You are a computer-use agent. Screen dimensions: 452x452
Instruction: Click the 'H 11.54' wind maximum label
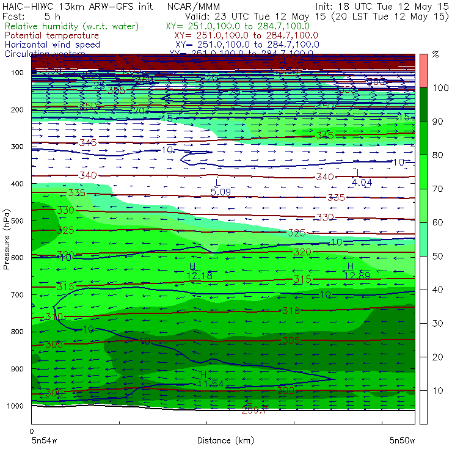click(211, 379)
